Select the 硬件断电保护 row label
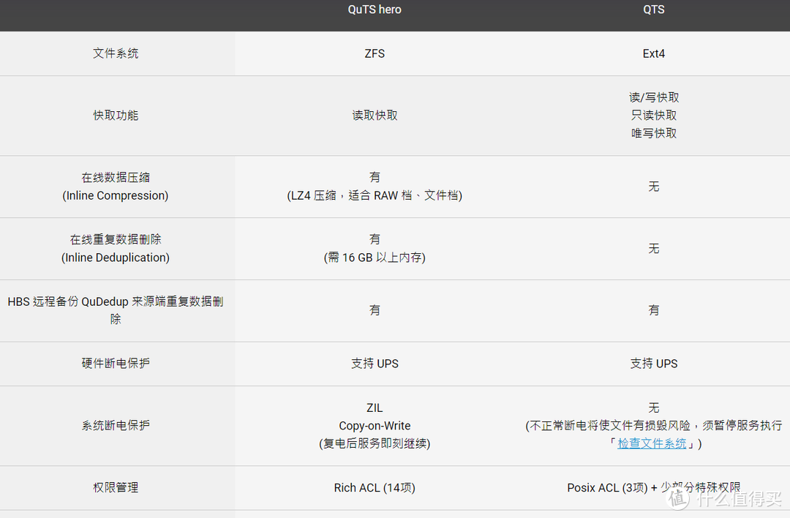 click(x=116, y=364)
